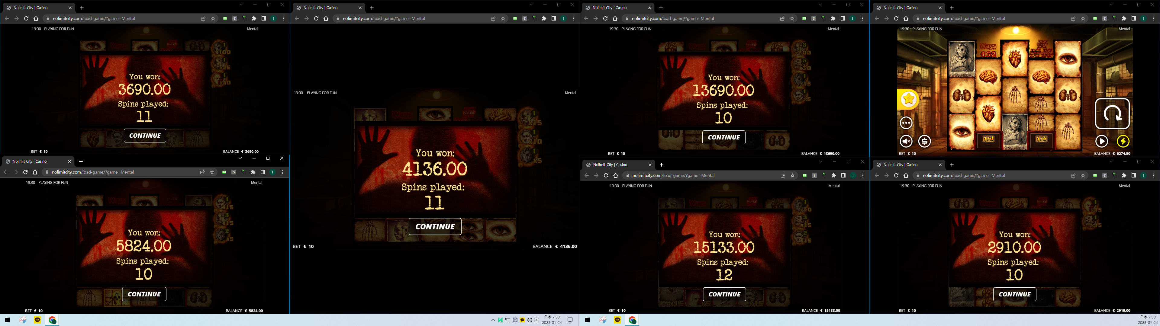Open Chrome from the right taskbar
Screen dimensions: 1160x326
point(633,320)
